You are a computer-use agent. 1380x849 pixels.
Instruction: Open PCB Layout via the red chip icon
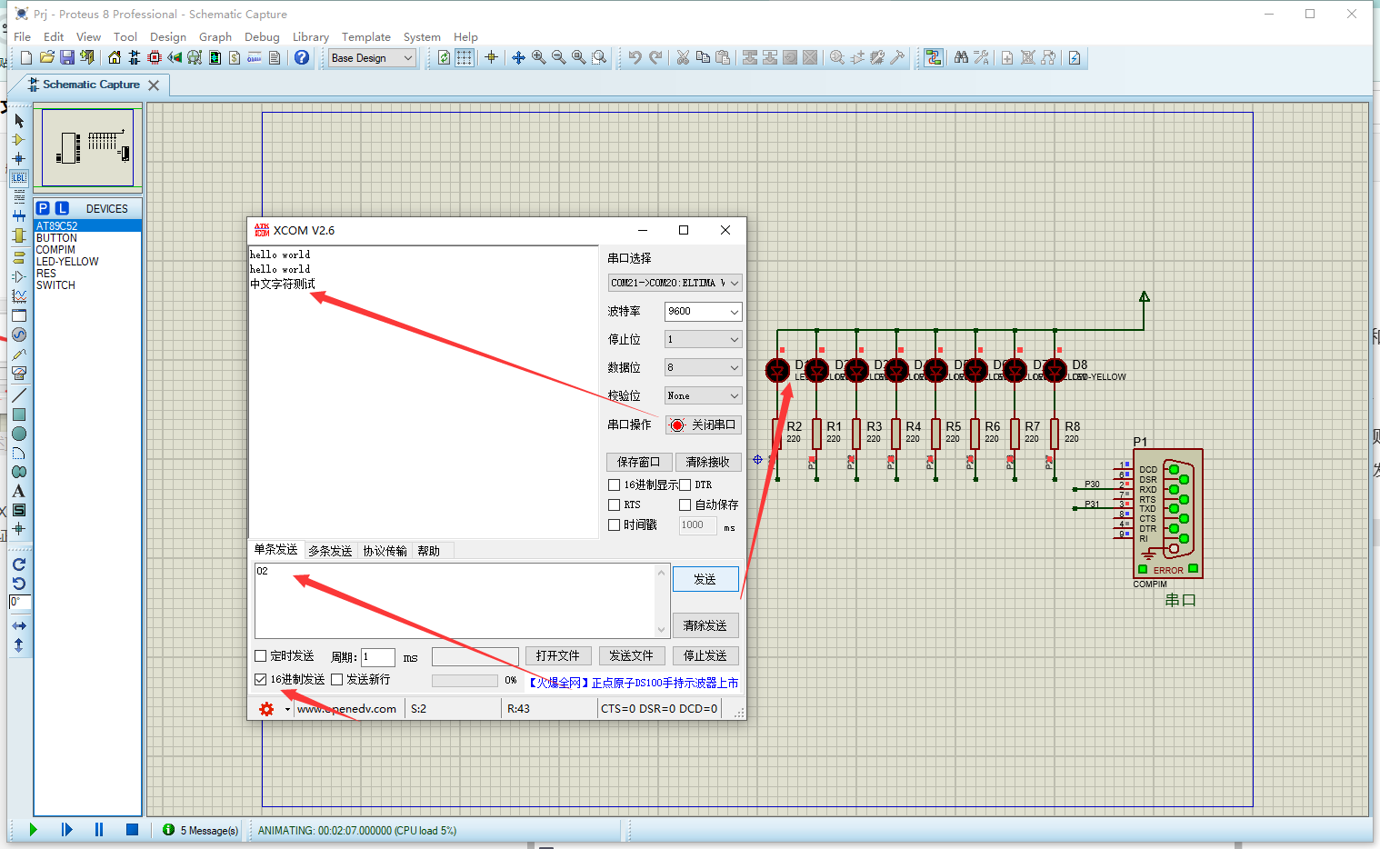coord(154,58)
